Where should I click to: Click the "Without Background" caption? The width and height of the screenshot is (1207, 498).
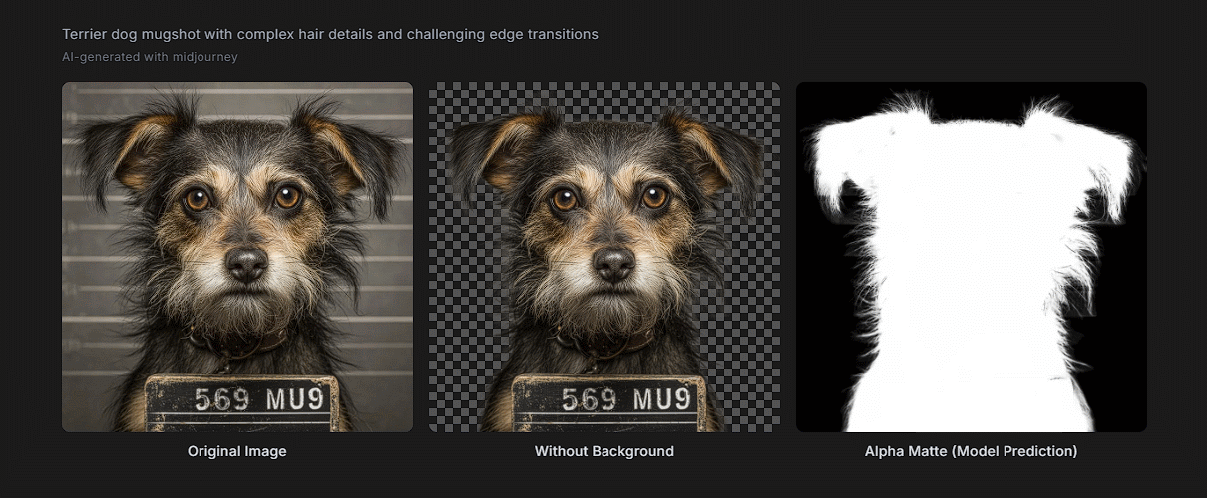(x=604, y=451)
